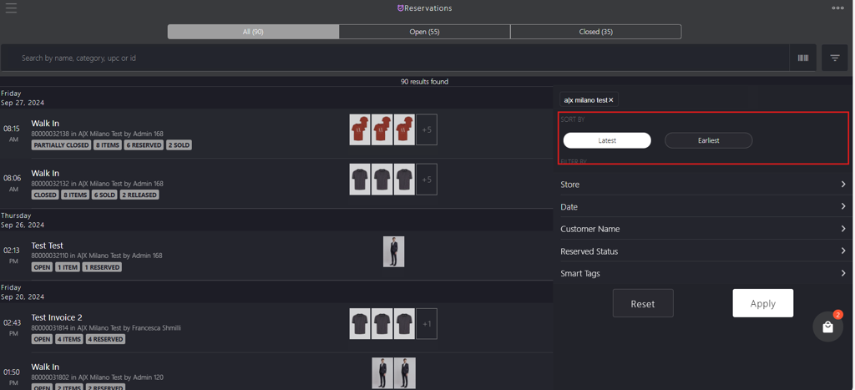Toggle the filter panel icon

point(835,58)
